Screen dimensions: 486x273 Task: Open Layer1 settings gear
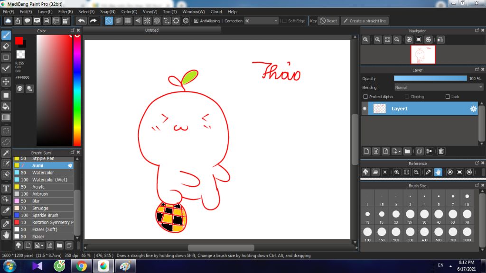point(473,109)
